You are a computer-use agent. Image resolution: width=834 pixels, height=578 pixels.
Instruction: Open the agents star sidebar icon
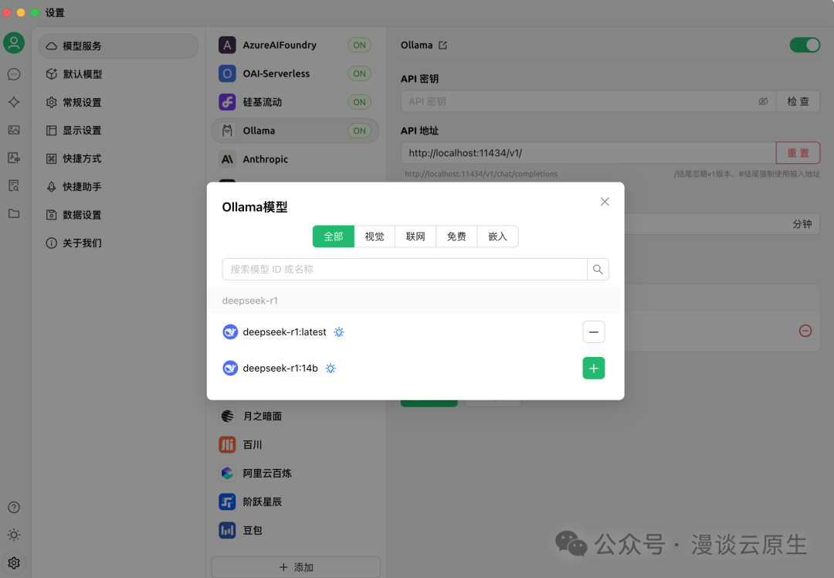[14, 102]
